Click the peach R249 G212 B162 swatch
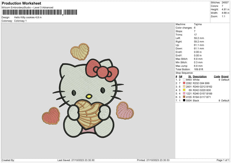This screenshot has height=163, width=231. point(184,86)
